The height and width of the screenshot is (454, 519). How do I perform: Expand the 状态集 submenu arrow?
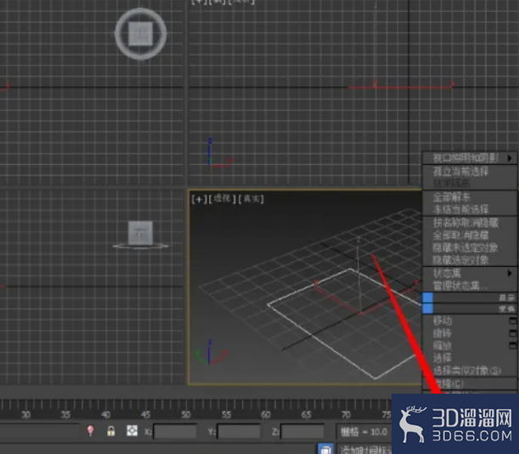tap(510, 273)
